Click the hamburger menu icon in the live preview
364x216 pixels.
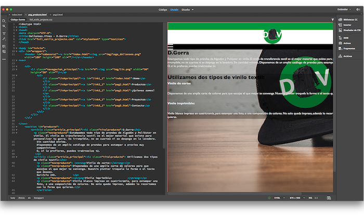(171, 46)
